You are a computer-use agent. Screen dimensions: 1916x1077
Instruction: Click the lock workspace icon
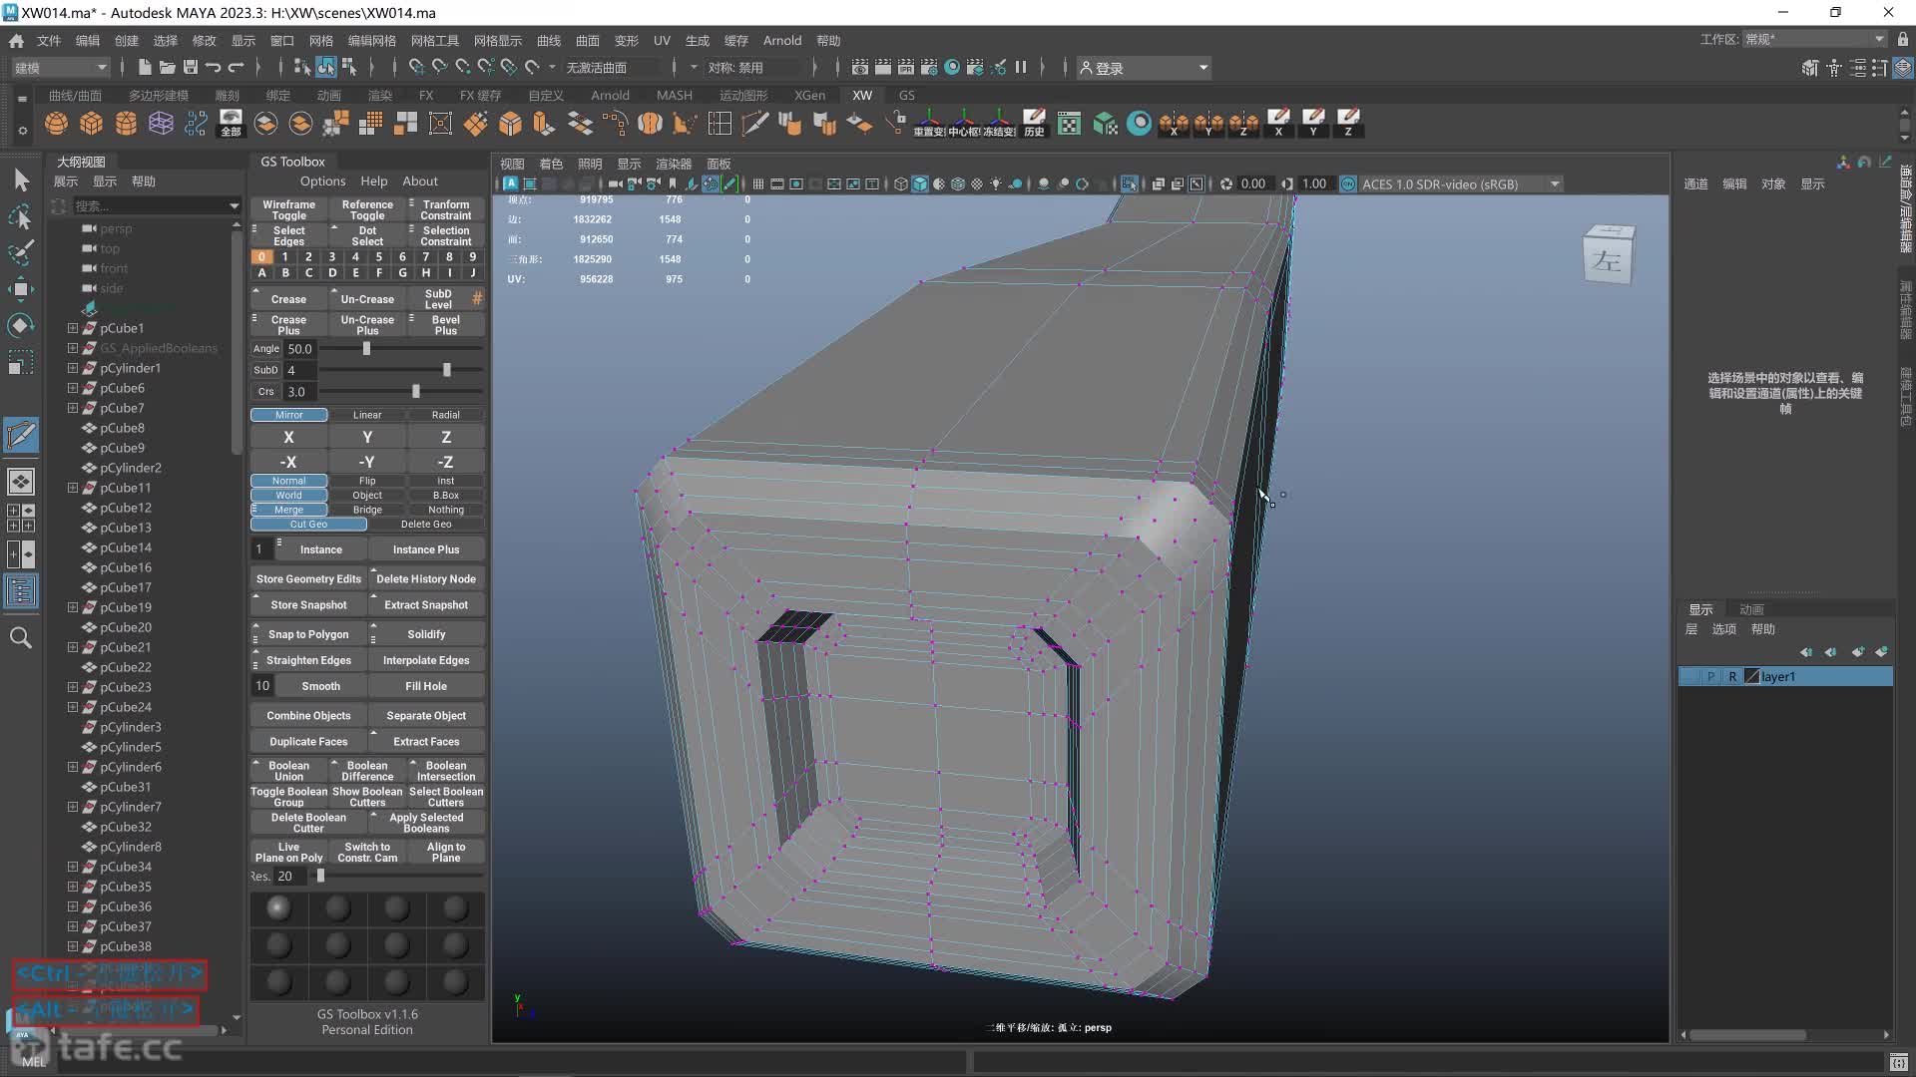tap(1903, 40)
